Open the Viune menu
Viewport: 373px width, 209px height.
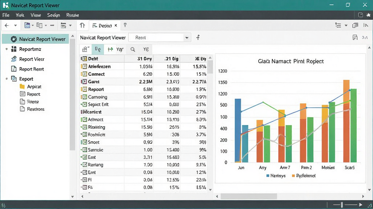tap(36, 15)
